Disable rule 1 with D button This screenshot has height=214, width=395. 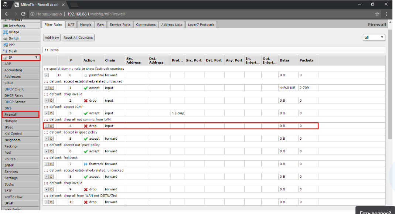click(x=51, y=88)
